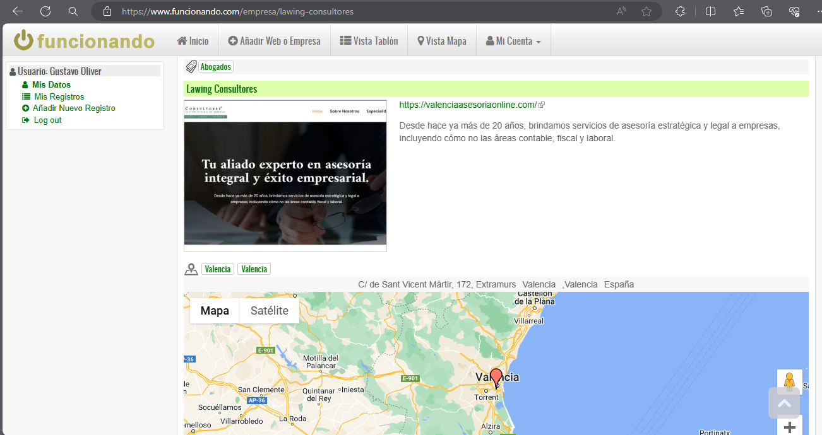822x435 pixels.
Task: Click external link icon after website URL
Action: click(x=542, y=105)
